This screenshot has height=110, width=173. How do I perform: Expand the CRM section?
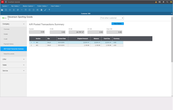coord(14,59)
